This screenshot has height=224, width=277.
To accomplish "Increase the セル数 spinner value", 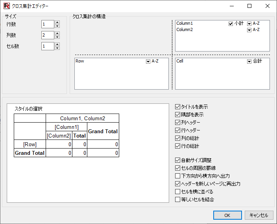I will [x=57, y=44].
